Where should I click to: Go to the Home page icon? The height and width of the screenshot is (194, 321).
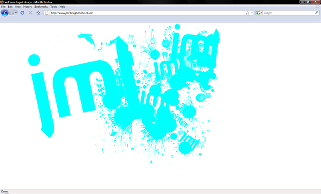[x=38, y=13]
